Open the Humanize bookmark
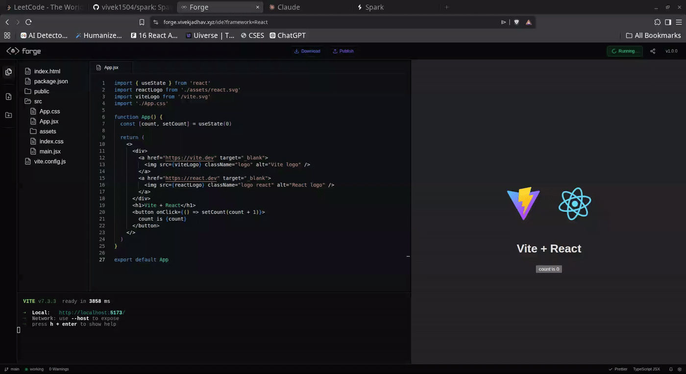 98,35
